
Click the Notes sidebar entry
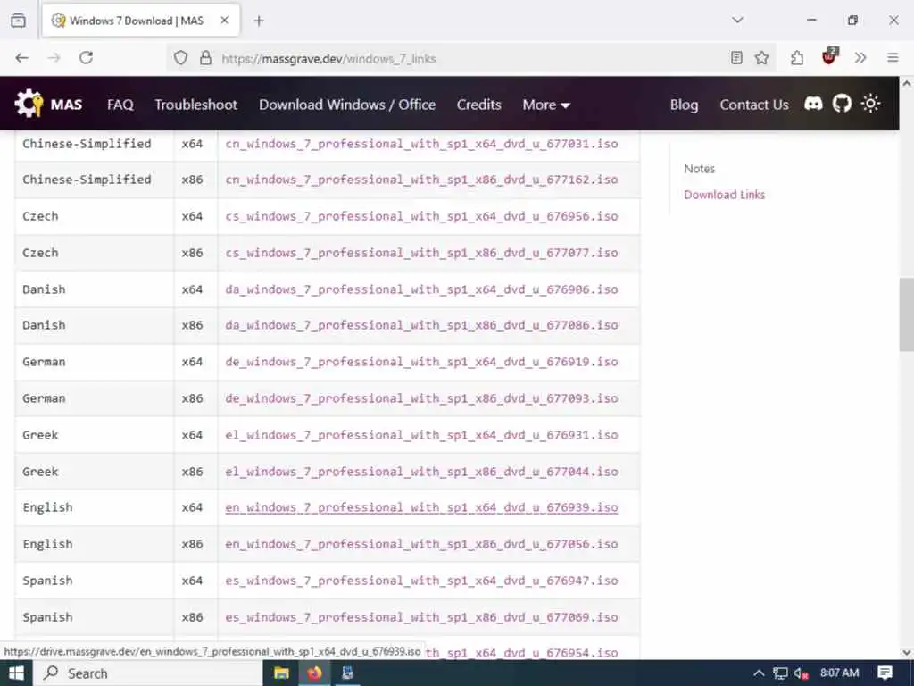point(699,169)
